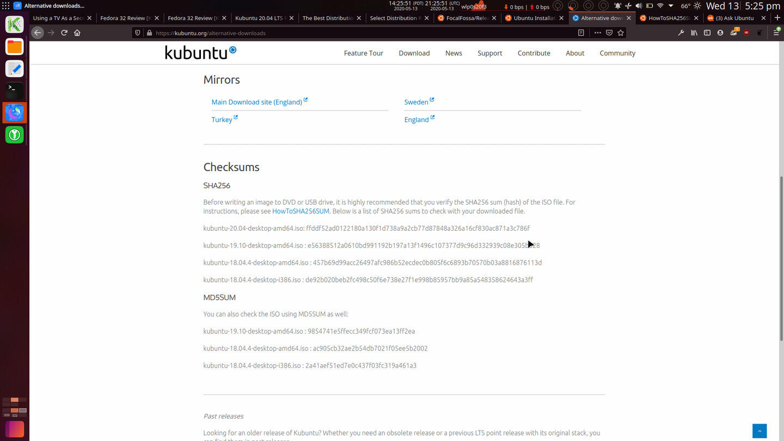Open the Sweden mirror link
Viewport: 784px width, 441px height.
click(419, 102)
